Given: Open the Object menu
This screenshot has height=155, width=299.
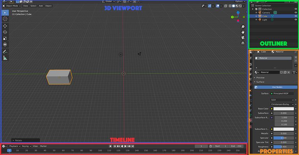Looking at the screenshot, I should (48, 6).
